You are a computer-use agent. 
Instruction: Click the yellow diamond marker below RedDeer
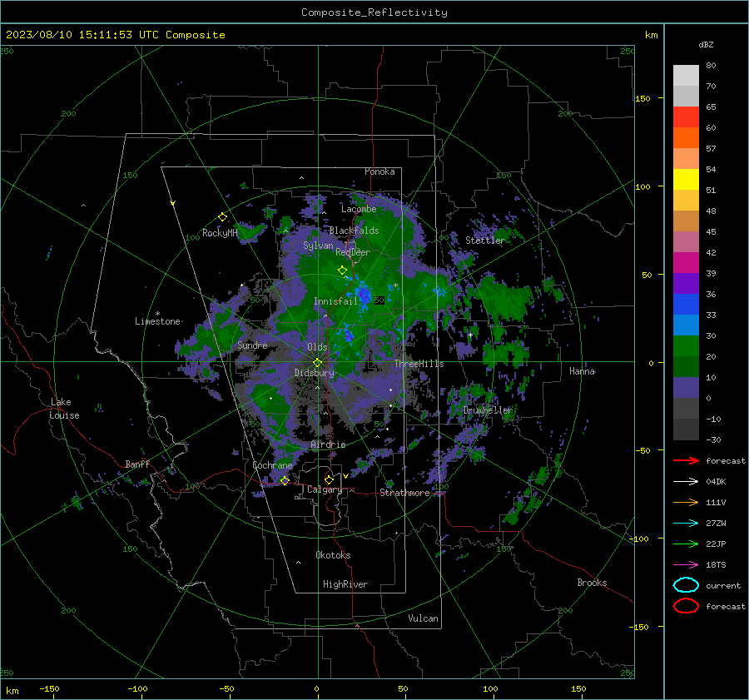(342, 271)
